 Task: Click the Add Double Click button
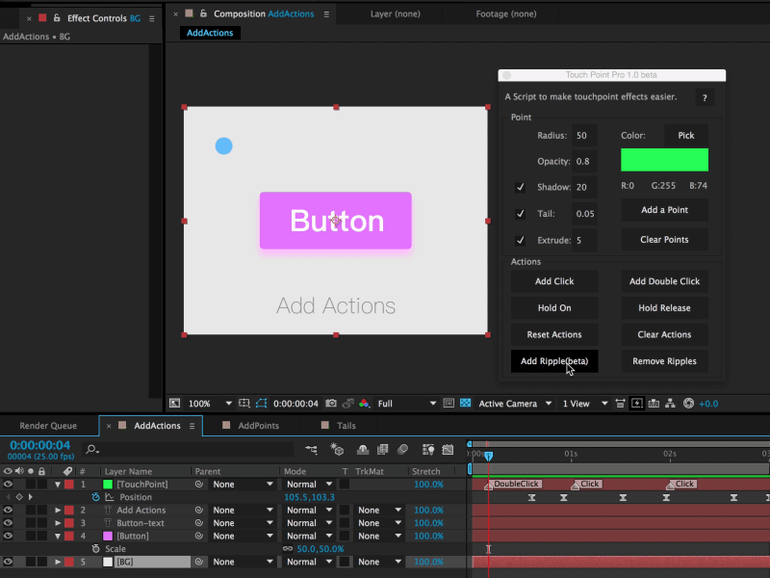(x=664, y=281)
